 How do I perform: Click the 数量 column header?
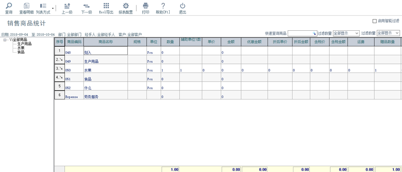170,42
